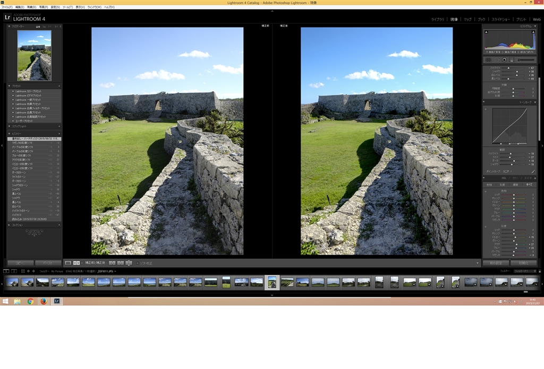
Task: Open the スライドショー module
Action: [x=500, y=20]
